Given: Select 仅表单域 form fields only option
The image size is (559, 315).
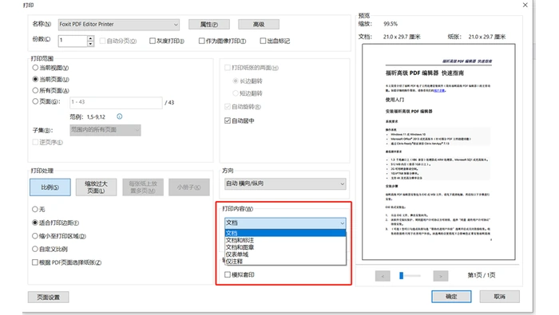Looking at the screenshot, I should [285, 254].
